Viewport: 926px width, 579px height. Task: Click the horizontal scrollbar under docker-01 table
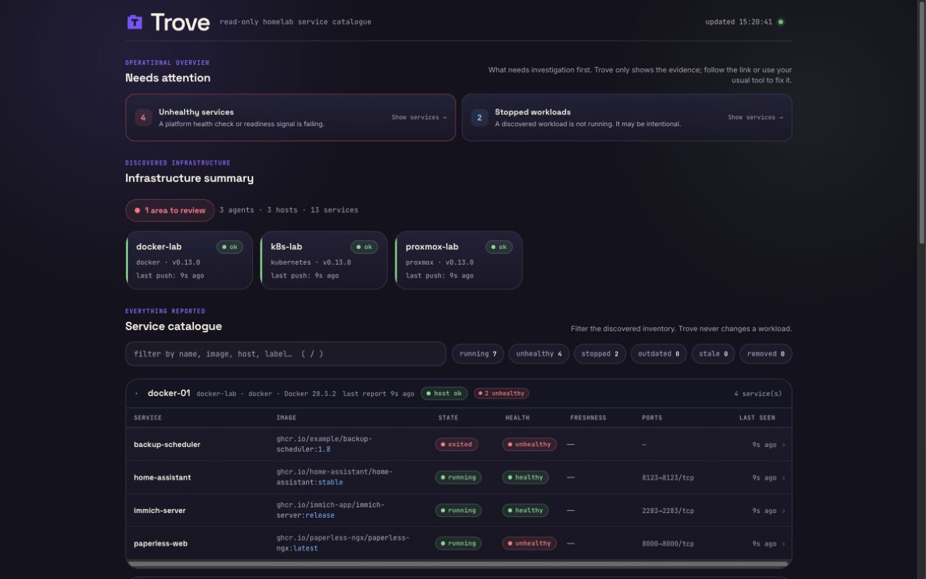[458, 564]
